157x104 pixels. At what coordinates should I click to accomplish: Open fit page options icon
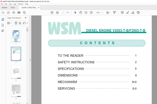(108, 12)
